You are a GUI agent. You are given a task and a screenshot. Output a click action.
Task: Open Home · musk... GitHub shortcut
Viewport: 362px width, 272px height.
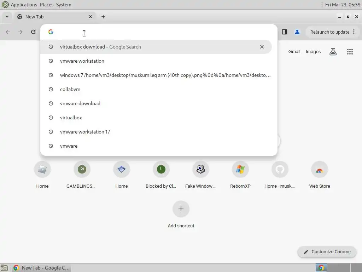(x=280, y=175)
